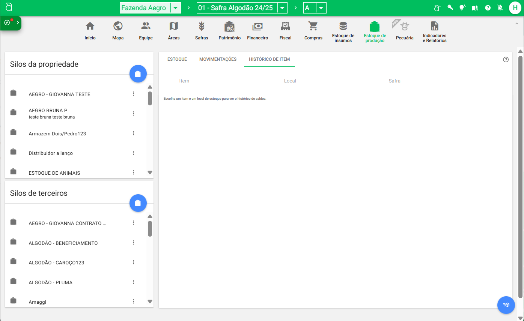Select the Distribuidor a lanço silo
524x321 pixels.
[51, 153]
